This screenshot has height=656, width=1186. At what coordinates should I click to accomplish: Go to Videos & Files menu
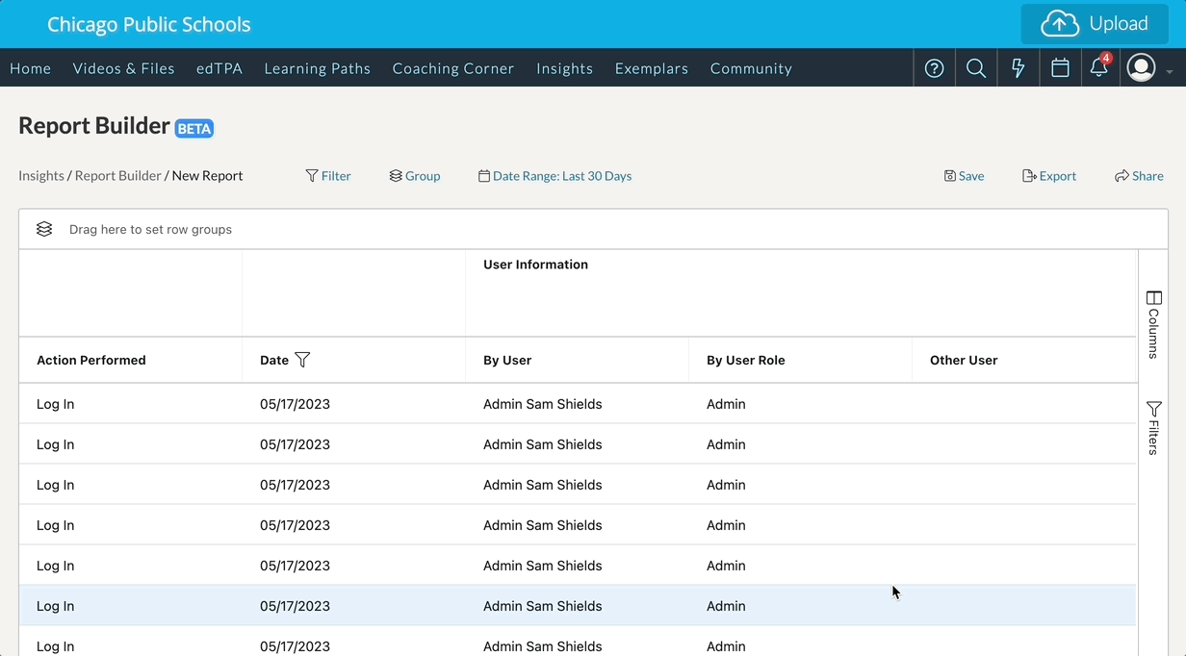point(123,68)
